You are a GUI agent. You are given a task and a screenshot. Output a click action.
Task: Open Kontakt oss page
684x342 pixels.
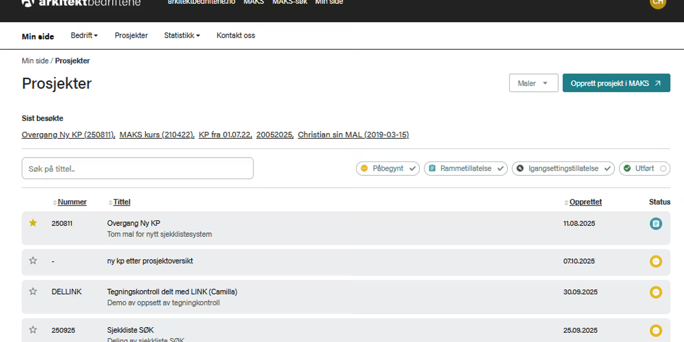coord(236,35)
